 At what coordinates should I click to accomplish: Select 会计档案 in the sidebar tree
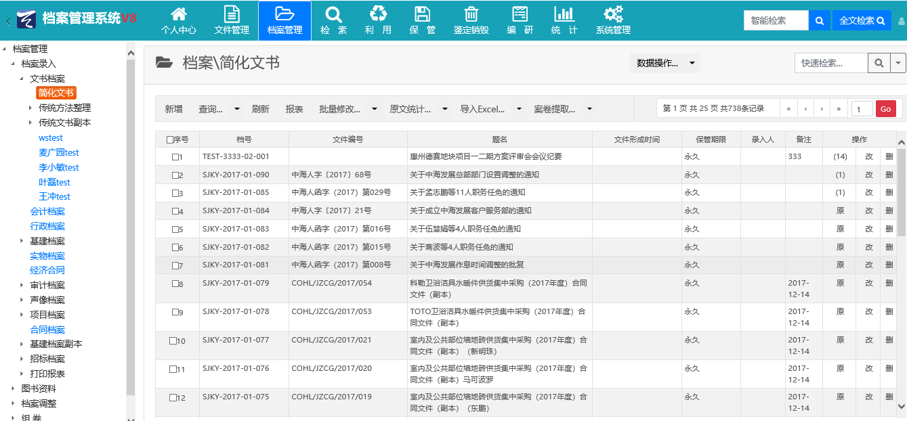coord(47,211)
